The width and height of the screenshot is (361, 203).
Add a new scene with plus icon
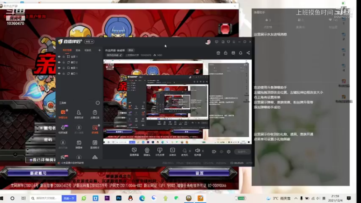(99, 50)
